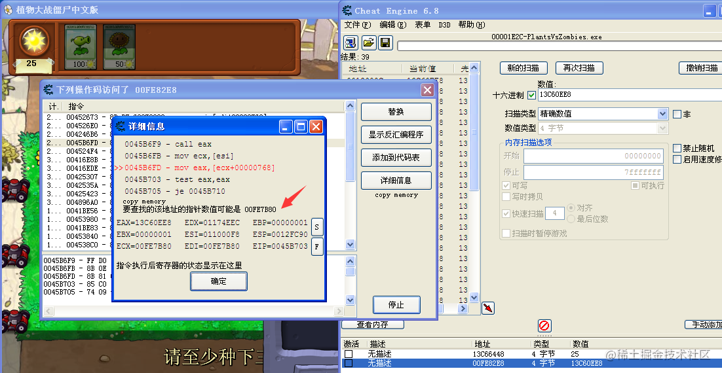Toggle activation checkbox for address 00FE82E8
The height and width of the screenshot is (373, 722).
(349, 363)
